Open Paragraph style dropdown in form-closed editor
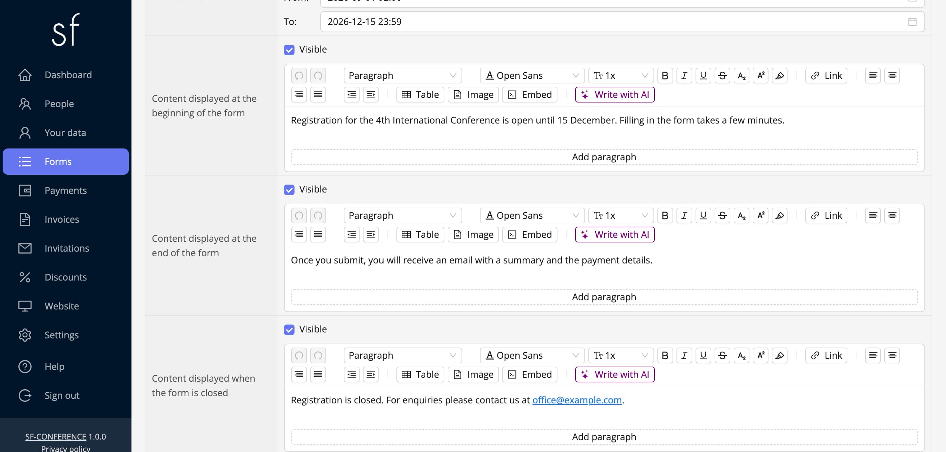 coord(403,355)
